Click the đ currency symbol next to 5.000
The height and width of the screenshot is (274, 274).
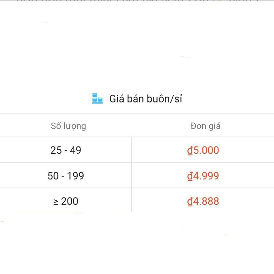pos(190,150)
